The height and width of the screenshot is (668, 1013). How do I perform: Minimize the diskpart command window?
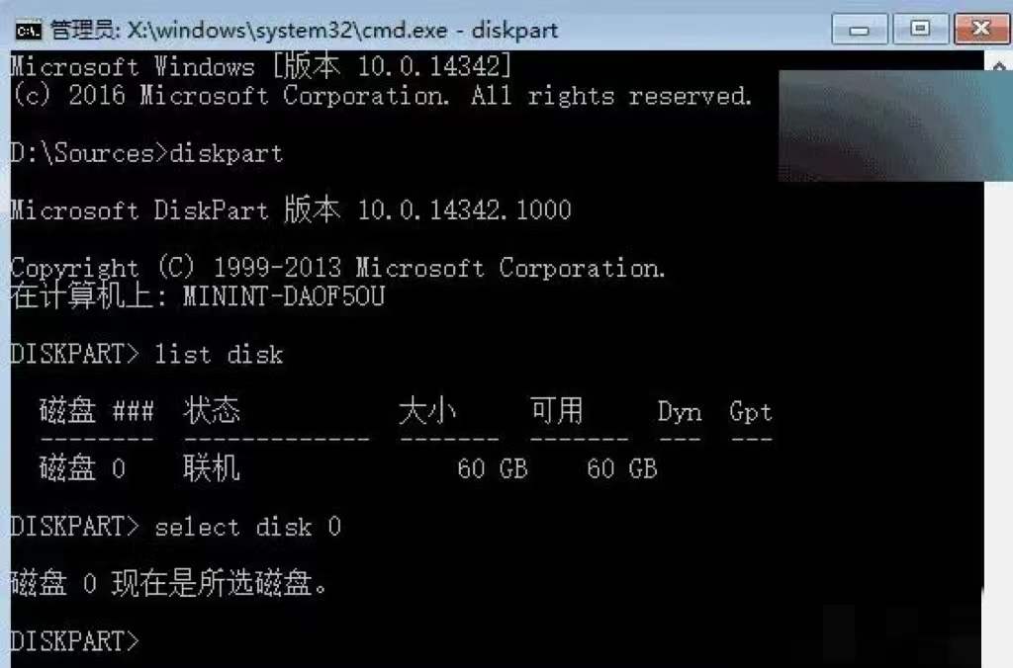(x=860, y=29)
